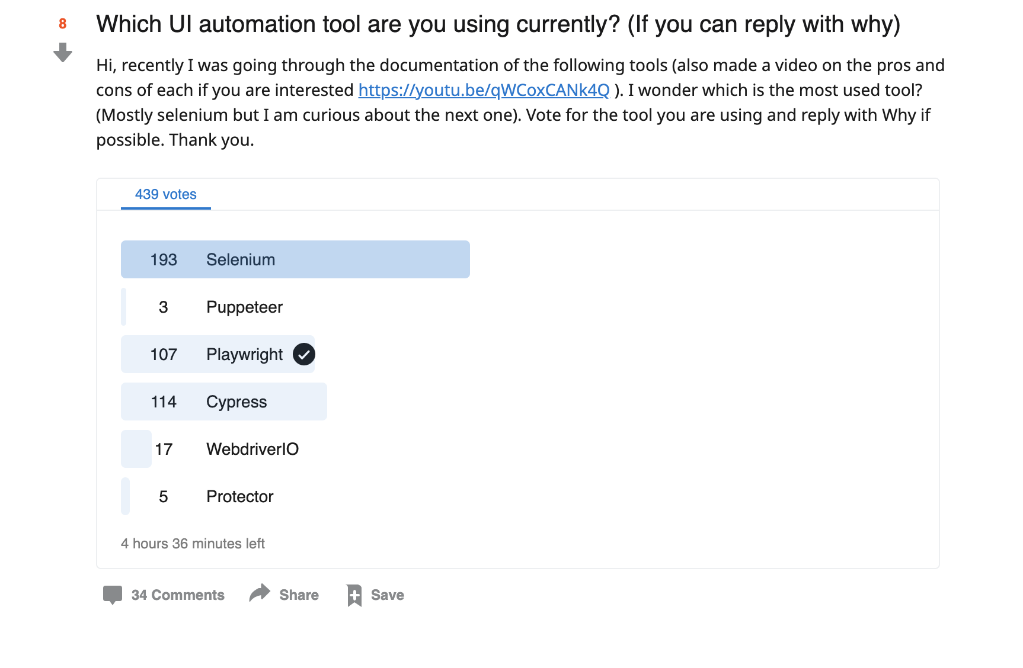Click the Save button label
1023x668 pixels.
388,595
